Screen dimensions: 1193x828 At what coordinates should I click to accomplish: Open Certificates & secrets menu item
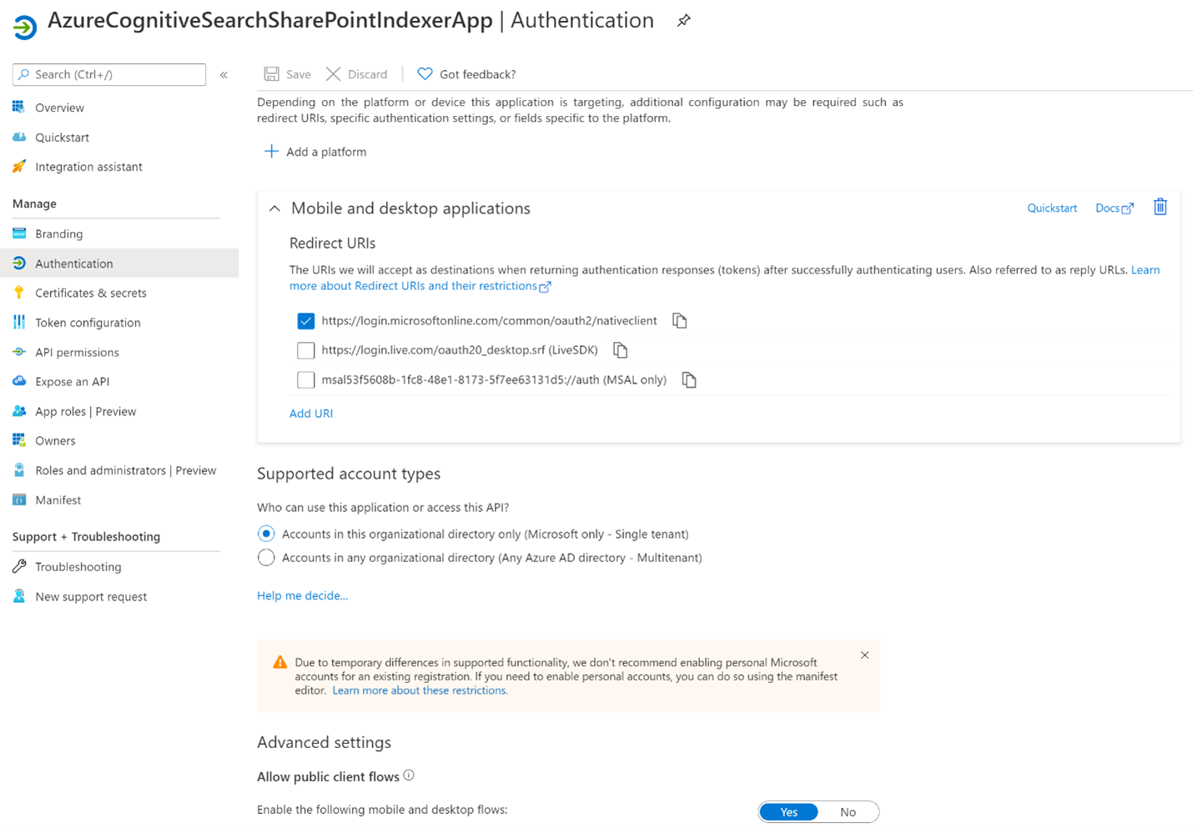point(90,293)
